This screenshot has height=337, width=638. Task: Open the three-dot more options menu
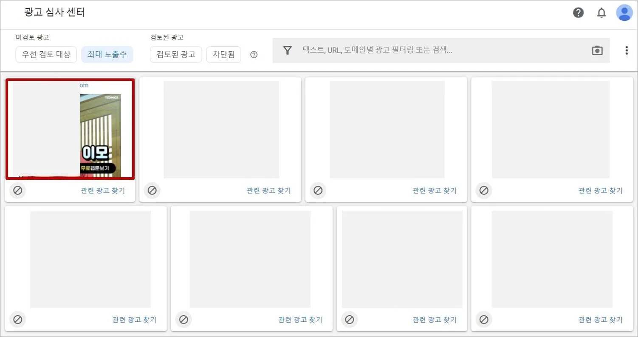click(x=626, y=50)
